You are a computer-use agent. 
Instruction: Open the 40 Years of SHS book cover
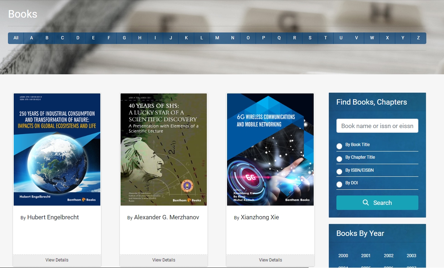tap(164, 149)
